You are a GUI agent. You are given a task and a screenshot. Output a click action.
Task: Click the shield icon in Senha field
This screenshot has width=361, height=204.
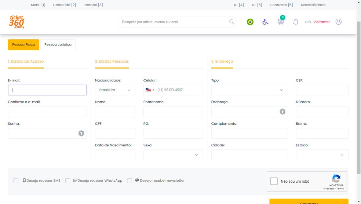[x=81, y=133]
